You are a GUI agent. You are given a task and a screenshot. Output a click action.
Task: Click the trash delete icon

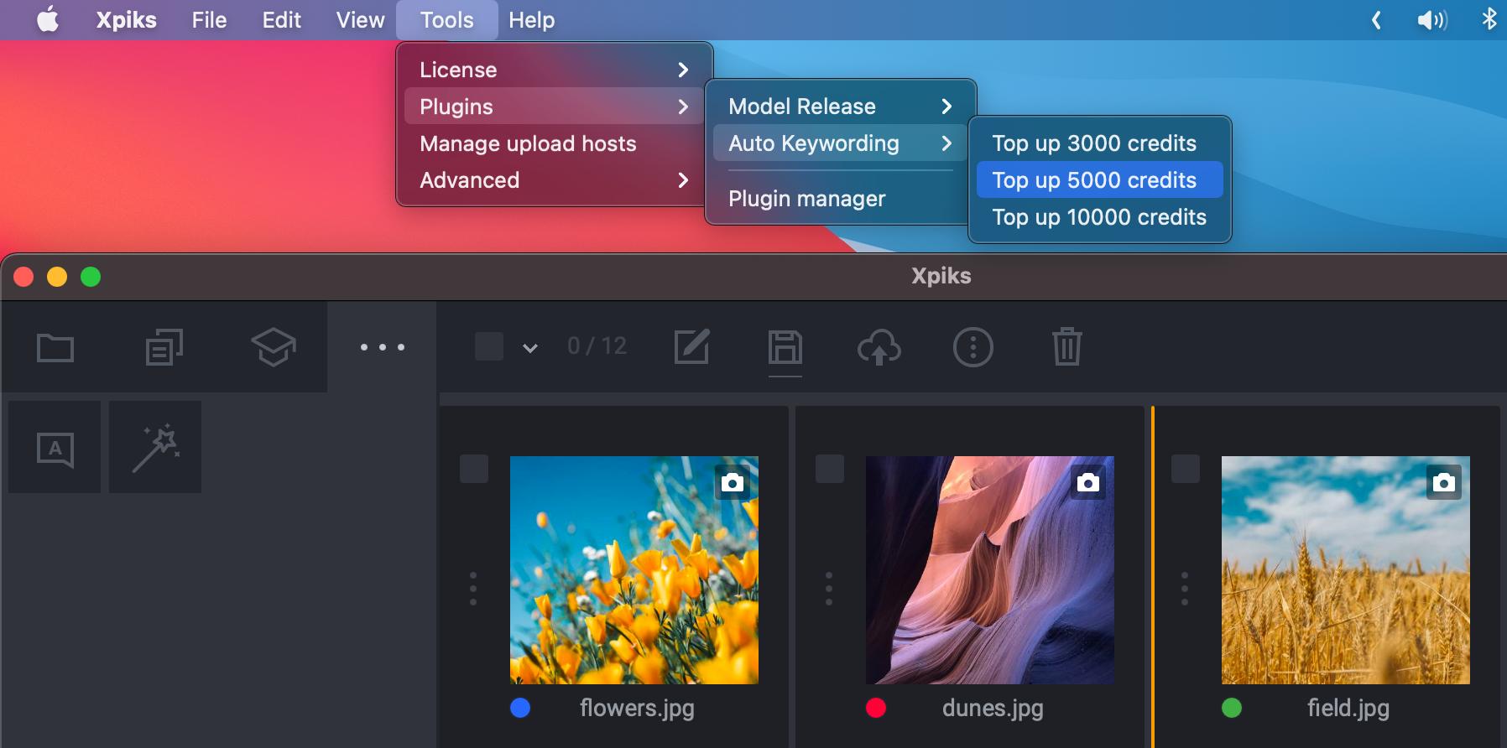click(1067, 346)
